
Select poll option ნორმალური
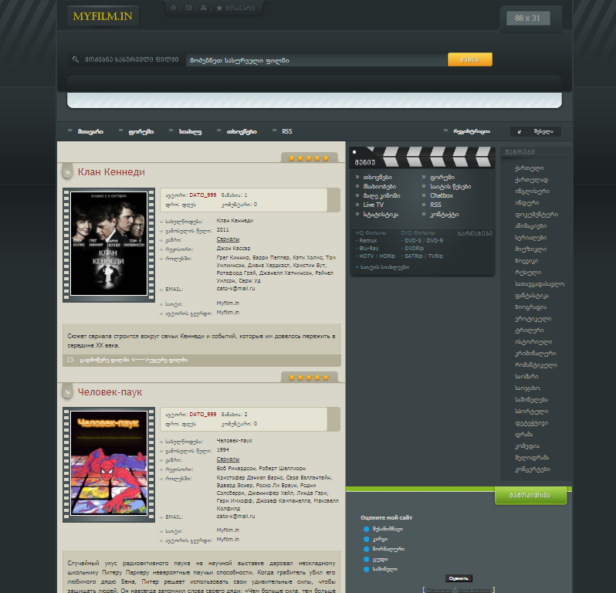pos(367,549)
